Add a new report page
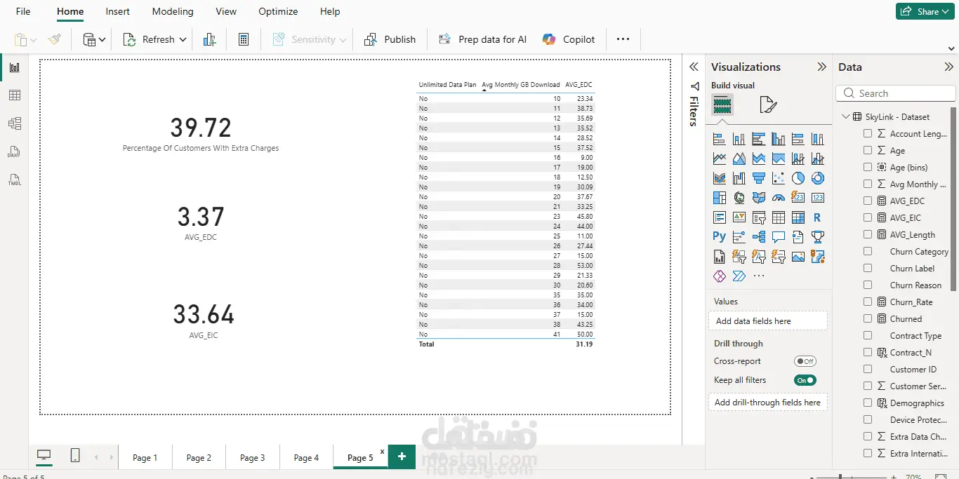The width and height of the screenshot is (959, 479). 402,457
